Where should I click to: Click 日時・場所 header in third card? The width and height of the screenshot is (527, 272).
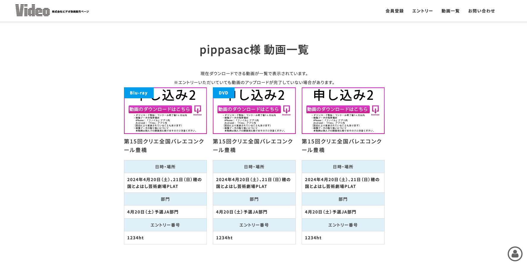tap(343, 167)
